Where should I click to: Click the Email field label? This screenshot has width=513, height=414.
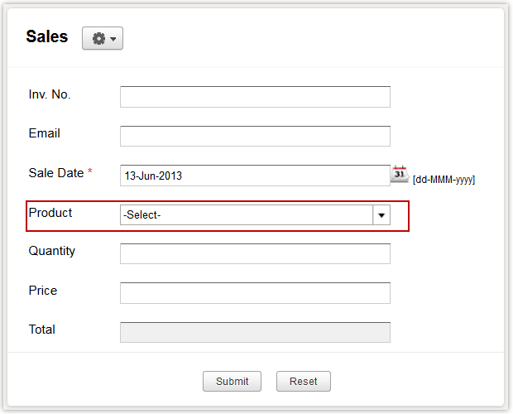point(45,133)
